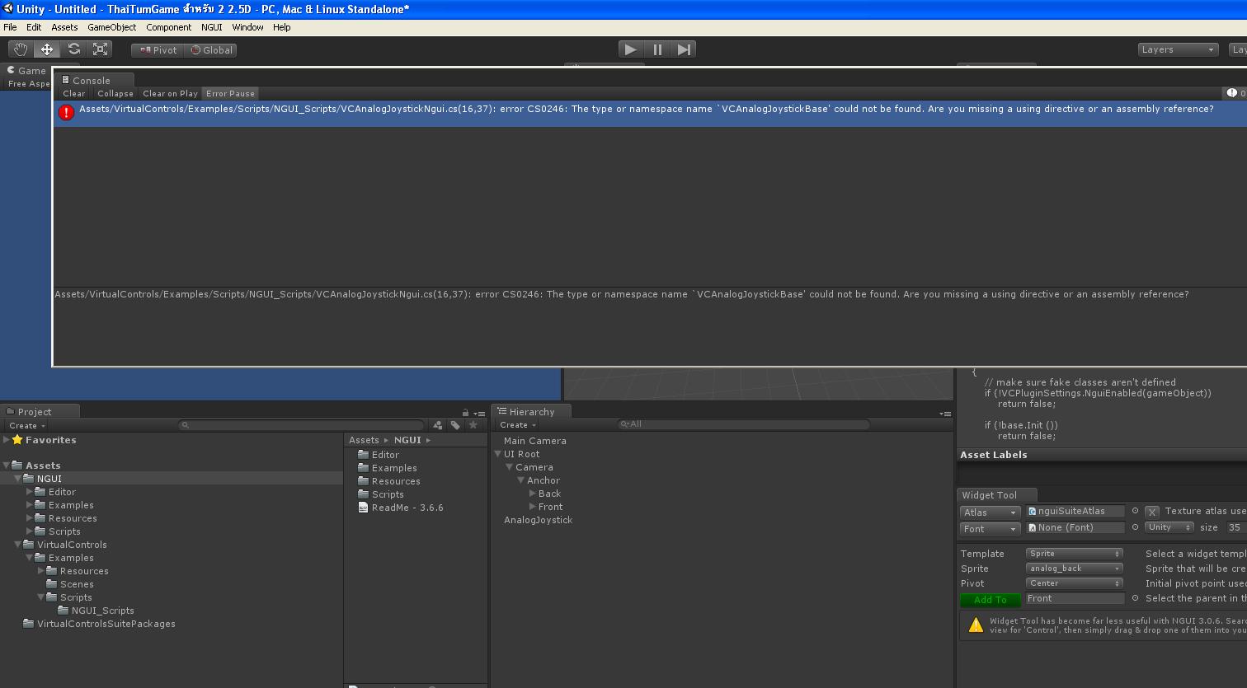Click the Favorites star icon

(x=17, y=440)
